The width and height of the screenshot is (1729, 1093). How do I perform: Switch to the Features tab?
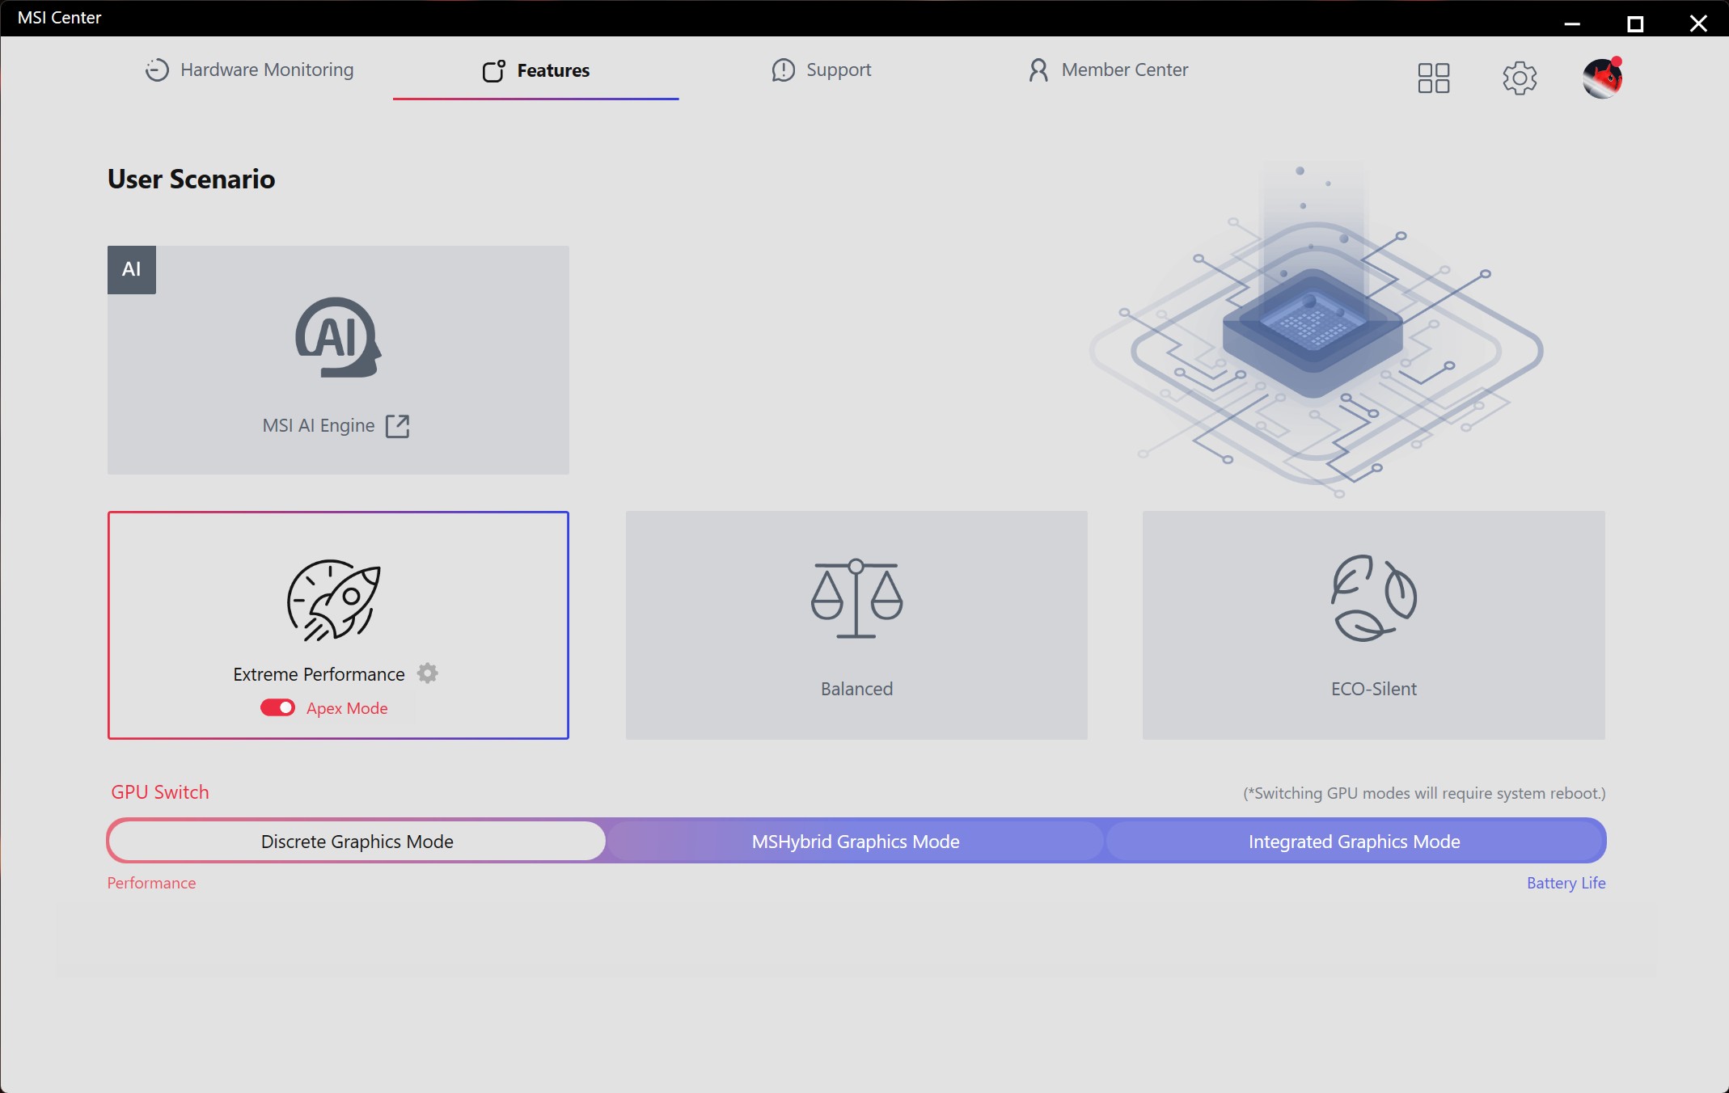point(536,71)
